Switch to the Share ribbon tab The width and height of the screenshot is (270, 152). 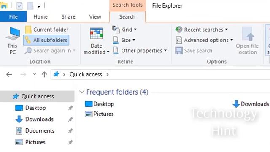pos(68,17)
